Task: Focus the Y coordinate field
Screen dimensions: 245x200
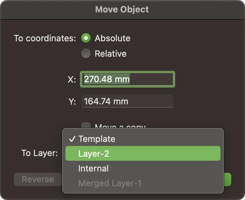Action: point(127,101)
